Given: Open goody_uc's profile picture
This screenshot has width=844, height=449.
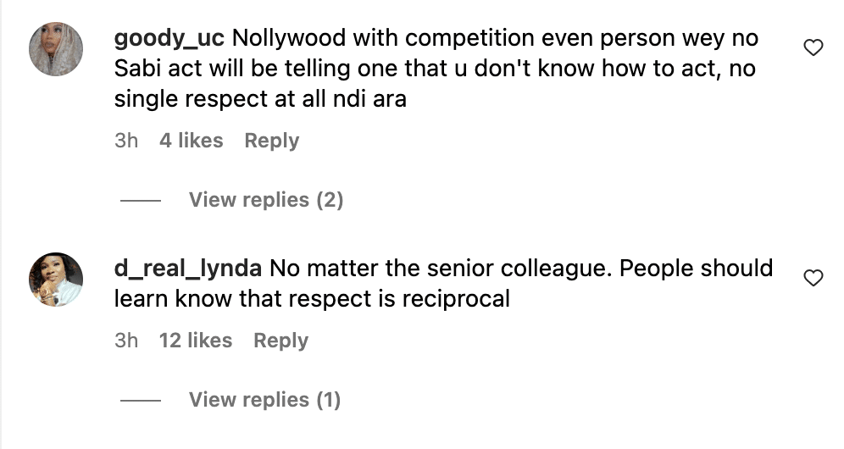Looking at the screenshot, I should click(x=57, y=49).
